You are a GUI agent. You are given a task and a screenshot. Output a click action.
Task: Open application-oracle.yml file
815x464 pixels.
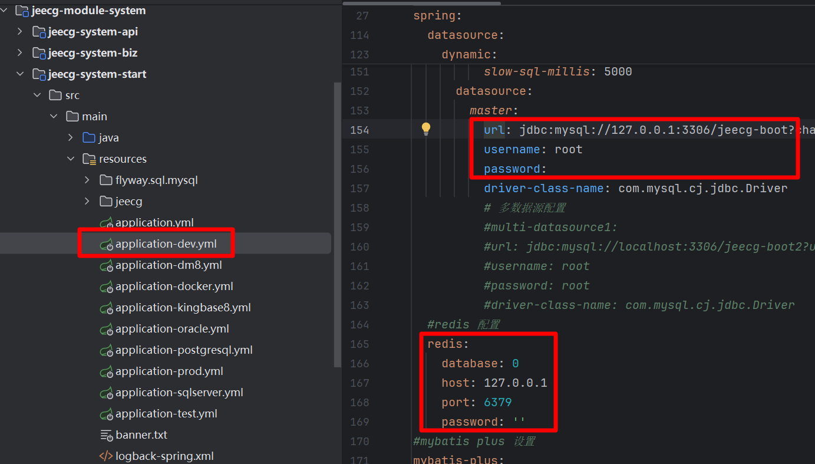tap(172, 329)
